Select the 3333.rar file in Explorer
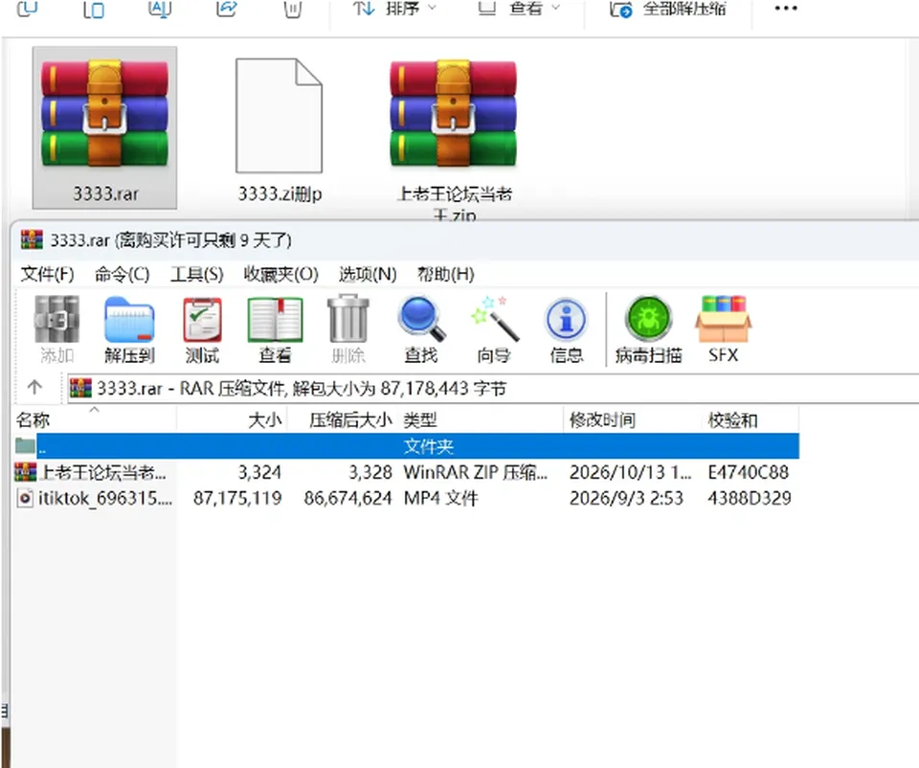The image size is (919, 768). (105, 127)
